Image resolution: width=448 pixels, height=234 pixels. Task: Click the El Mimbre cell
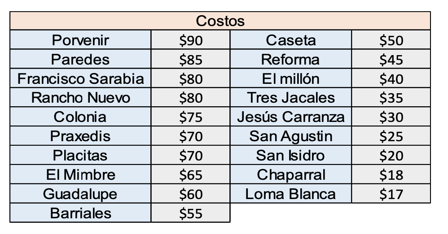80,174
